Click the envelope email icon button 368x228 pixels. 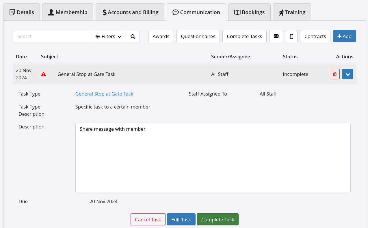pos(276,36)
